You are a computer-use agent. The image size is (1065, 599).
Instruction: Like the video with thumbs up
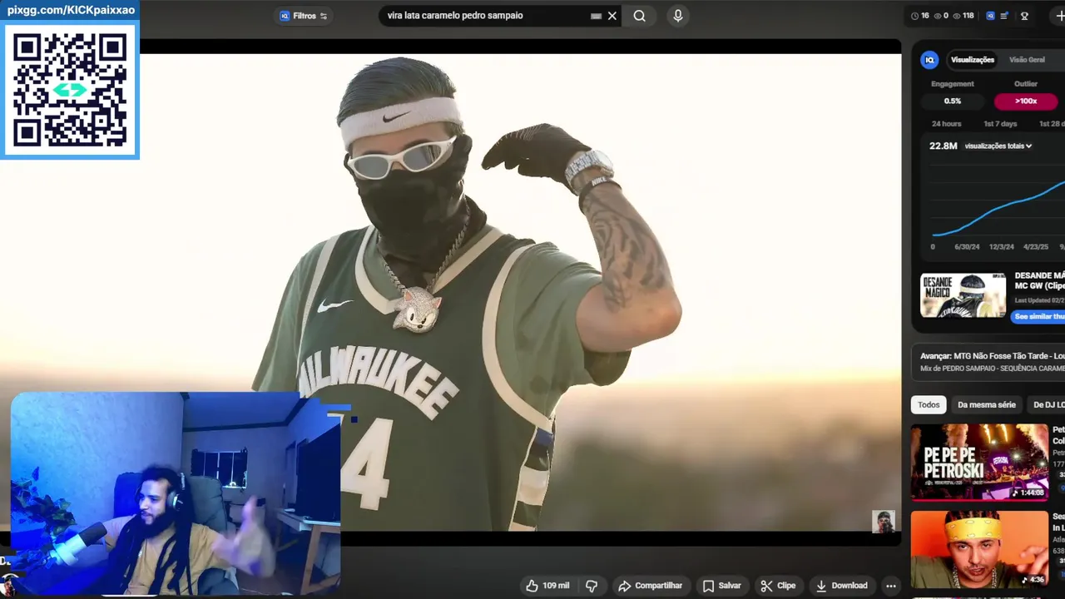(532, 586)
